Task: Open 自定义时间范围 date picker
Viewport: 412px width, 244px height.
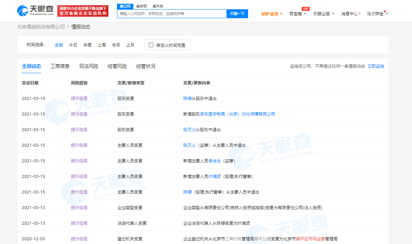Action: [168, 45]
